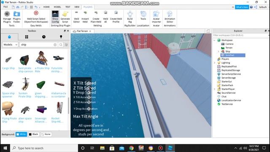The width and height of the screenshot is (270, 152).
Task: Open Localization Tools
Action: [143, 16]
